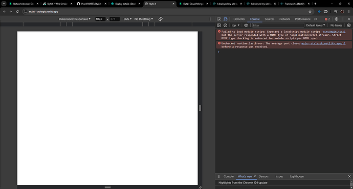Open the Extensions puzzle menu
The width and height of the screenshot is (353, 189).
click(326, 12)
